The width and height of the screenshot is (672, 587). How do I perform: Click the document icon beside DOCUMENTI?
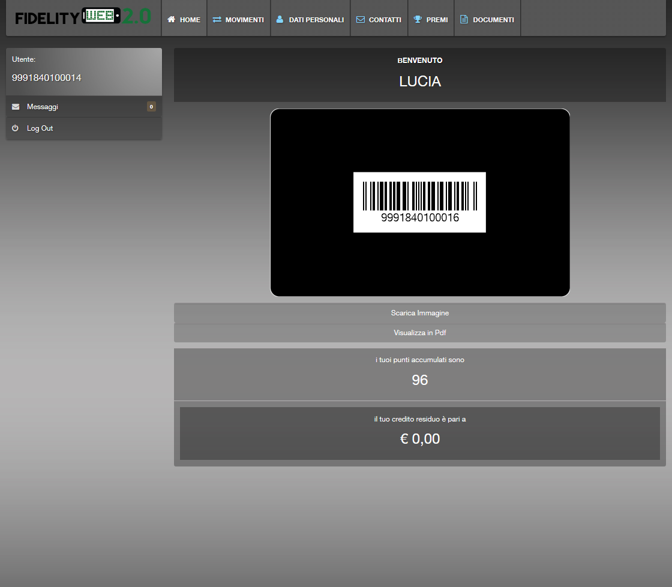click(x=464, y=19)
